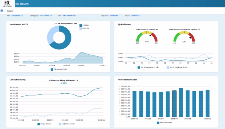The height and width of the screenshot is (129, 225).
Task: Click the Personalkostnader panel title
Action: coord(127,80)
